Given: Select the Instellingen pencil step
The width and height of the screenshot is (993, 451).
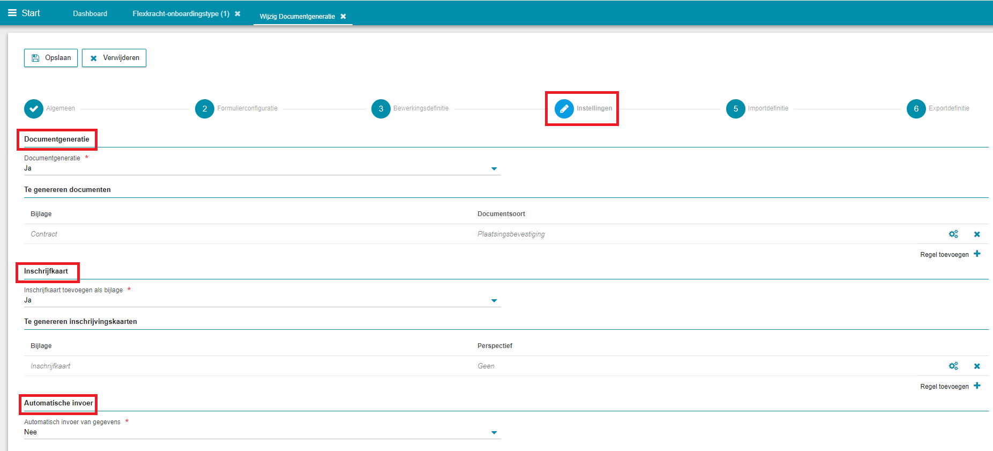Looking at the screenshot, I should 564,109.
